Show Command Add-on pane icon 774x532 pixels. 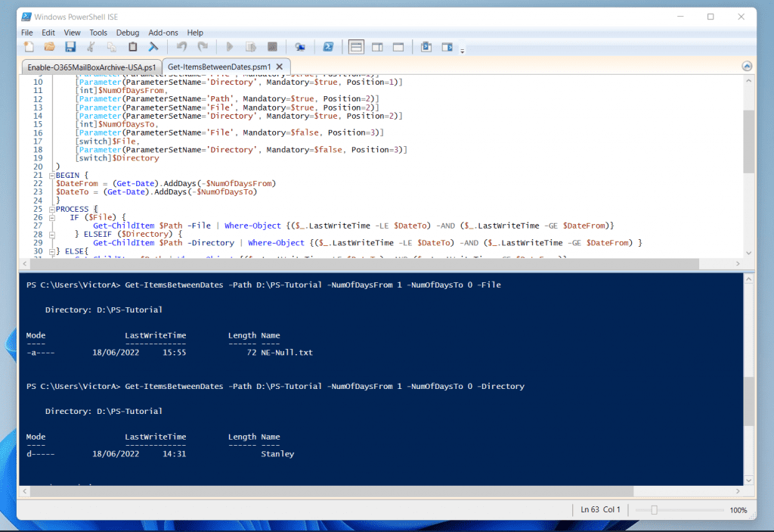pos(447,47)
